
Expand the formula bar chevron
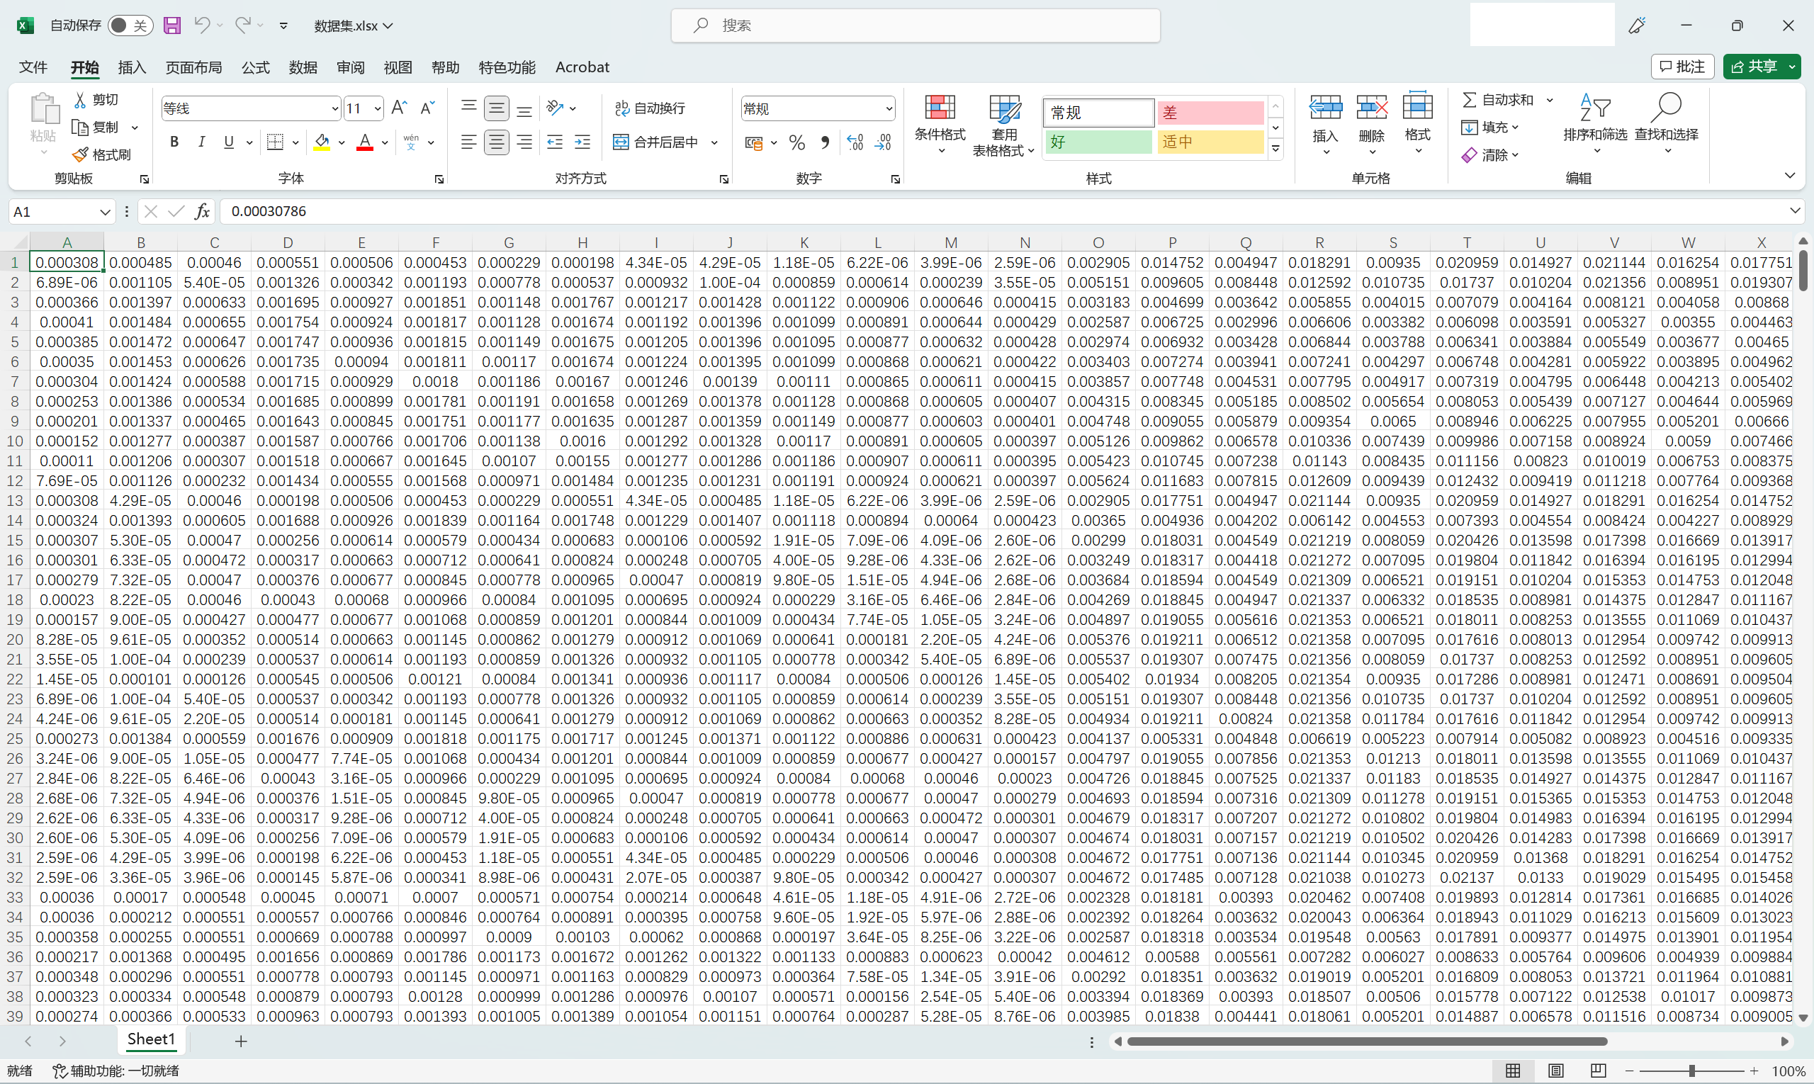pos(1795,210)
